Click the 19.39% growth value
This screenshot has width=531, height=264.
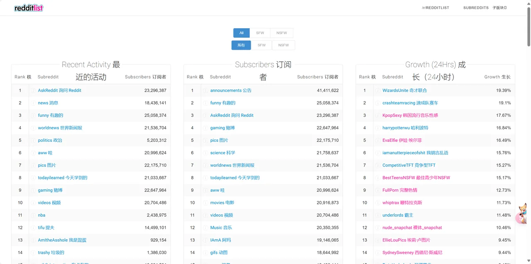[504, 90]
